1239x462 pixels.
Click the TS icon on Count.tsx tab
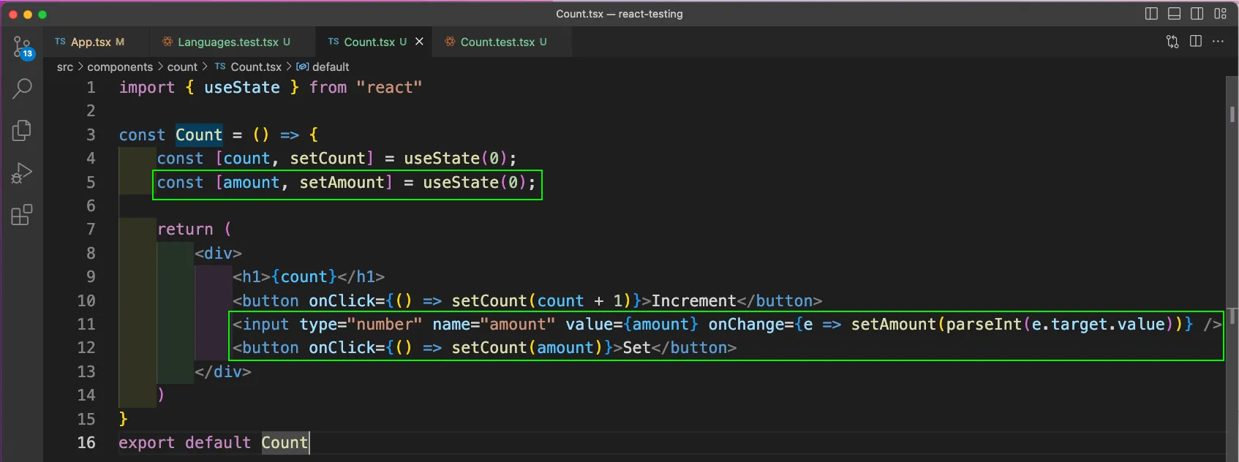click(334, 42)
